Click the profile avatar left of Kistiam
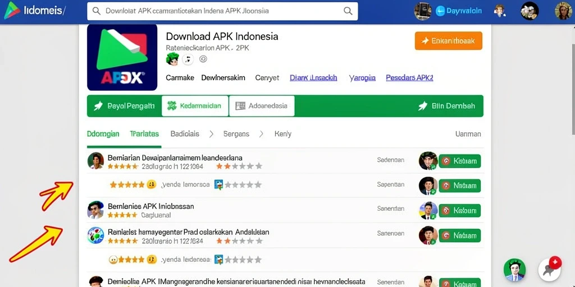 click(x=428, y=161)
